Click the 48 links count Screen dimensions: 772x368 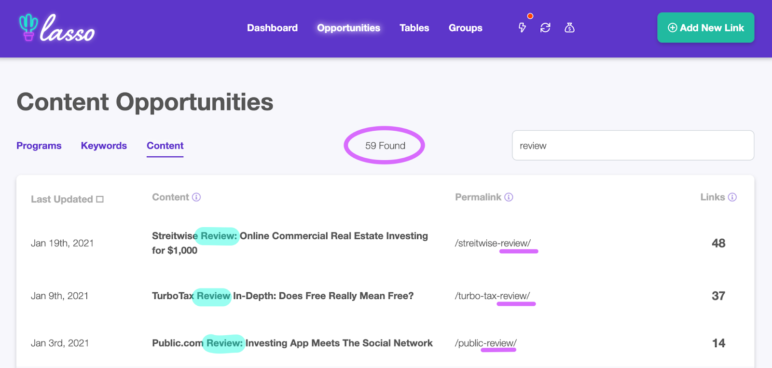coord(718,243)
